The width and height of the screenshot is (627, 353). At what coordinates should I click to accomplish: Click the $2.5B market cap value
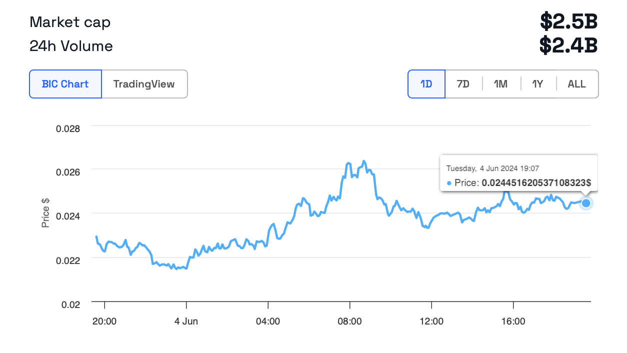pyautogui.click(x=568, y=21)
